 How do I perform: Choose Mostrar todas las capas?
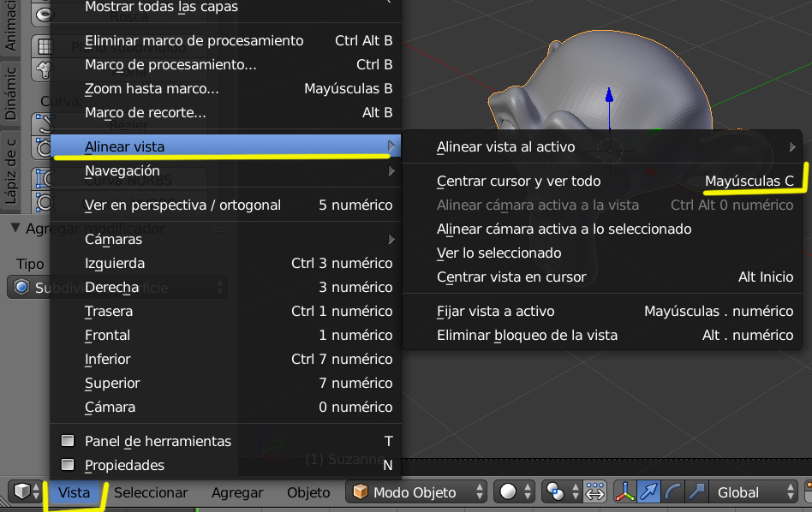click(x=226, y=7)
